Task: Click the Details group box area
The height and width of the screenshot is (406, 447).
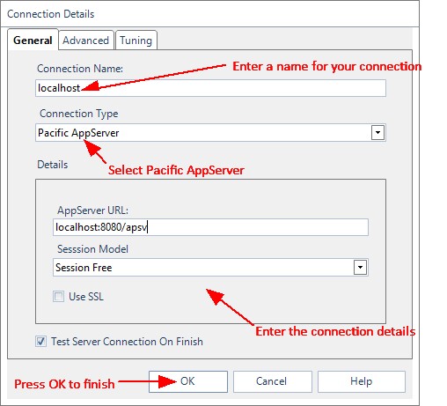Action: (210, 251)
